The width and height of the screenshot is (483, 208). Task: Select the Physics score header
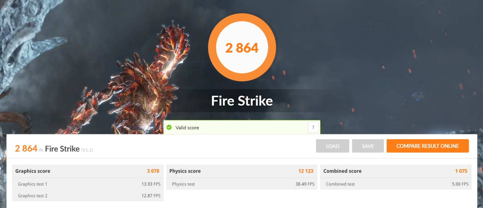click(x=185, y=171)
